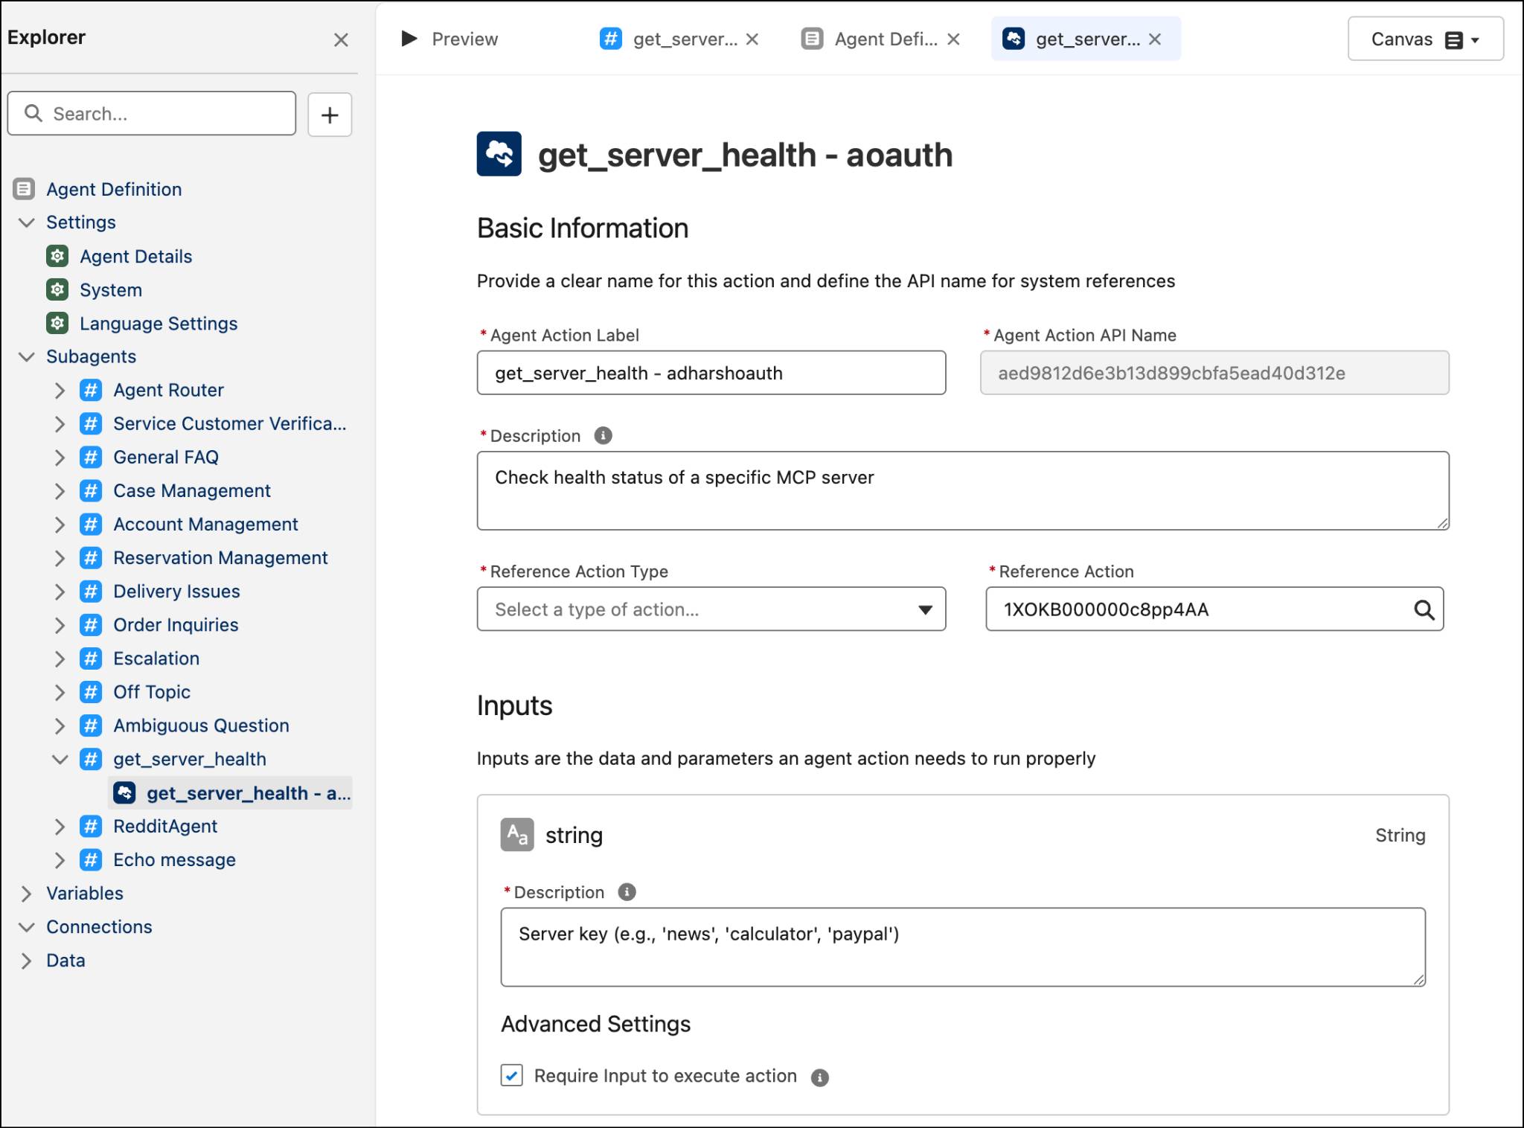The width and height of the screenshot is (1524, 1128).
Task: Click the Agent Action Label field
Action: tap(711, 373)
